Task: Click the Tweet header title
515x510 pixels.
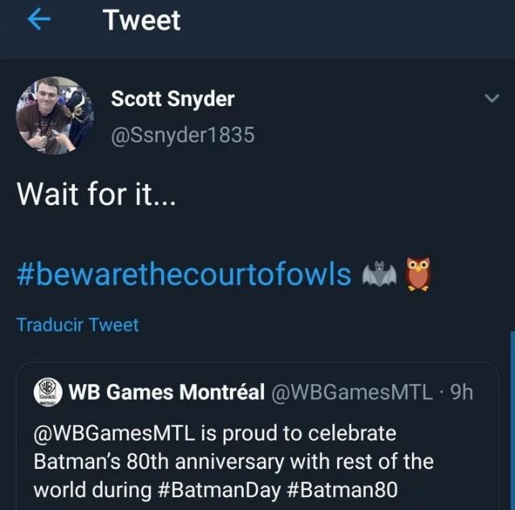Action: click(142, 21)
